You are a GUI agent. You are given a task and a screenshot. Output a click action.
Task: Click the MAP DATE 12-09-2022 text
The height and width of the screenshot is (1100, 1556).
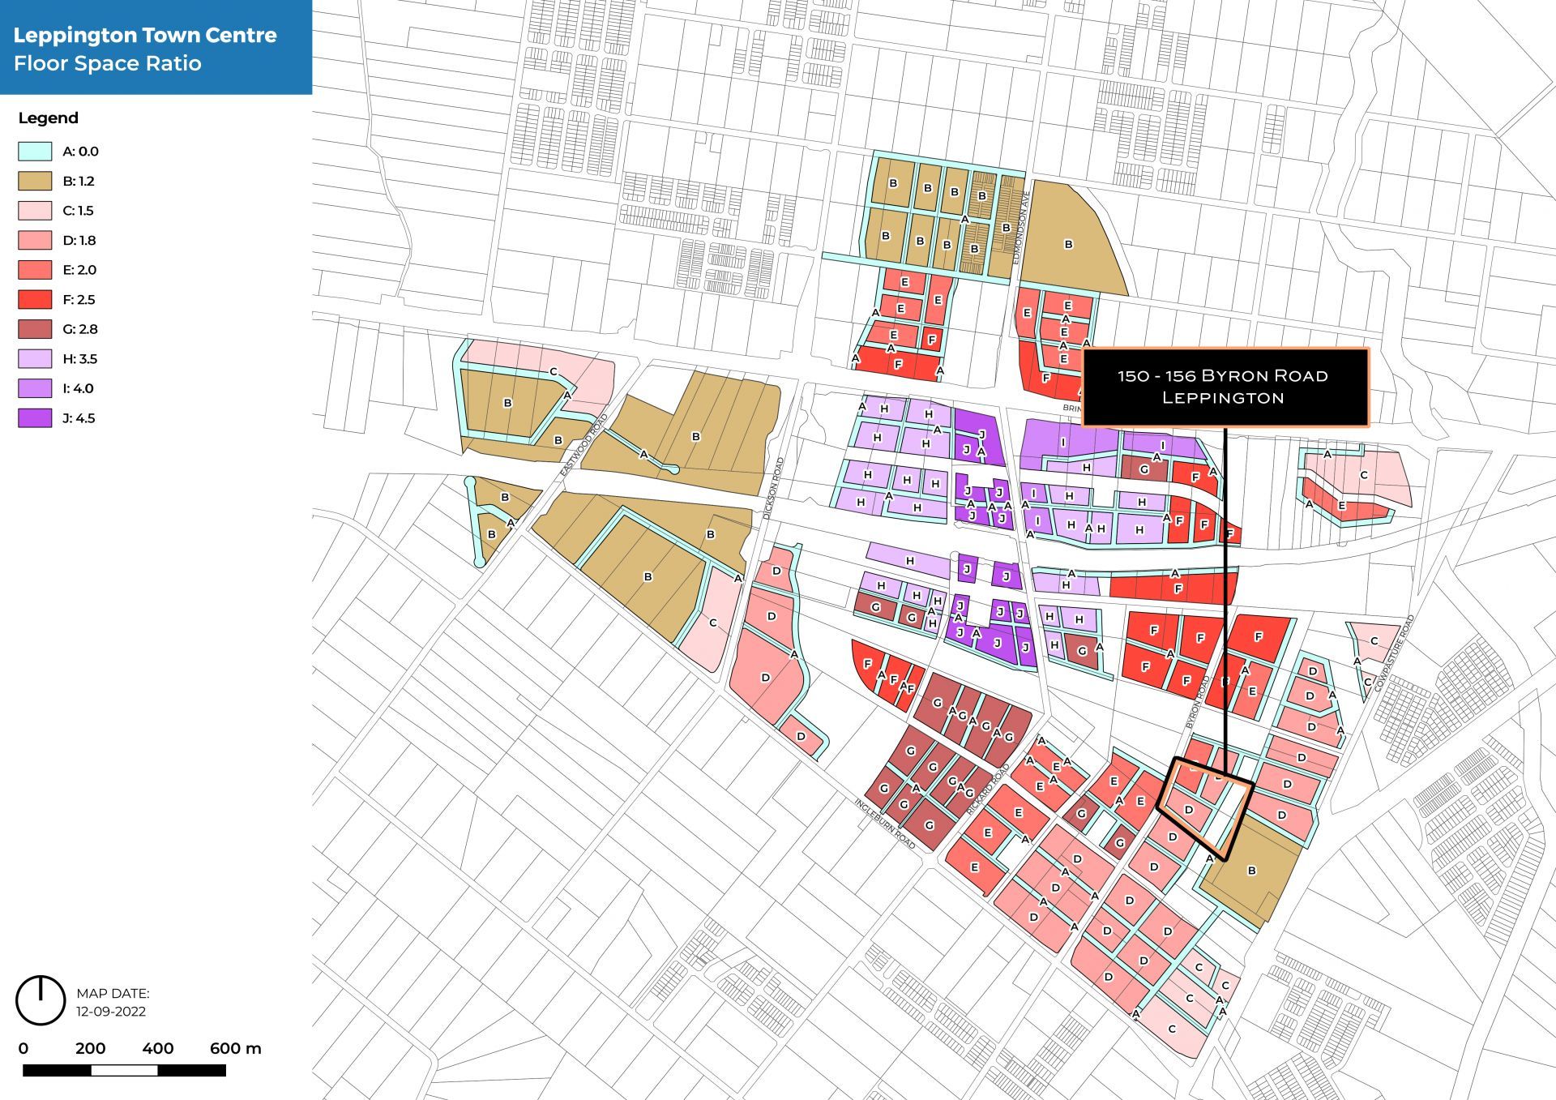pyautogui.click(x=113, y=1003)
